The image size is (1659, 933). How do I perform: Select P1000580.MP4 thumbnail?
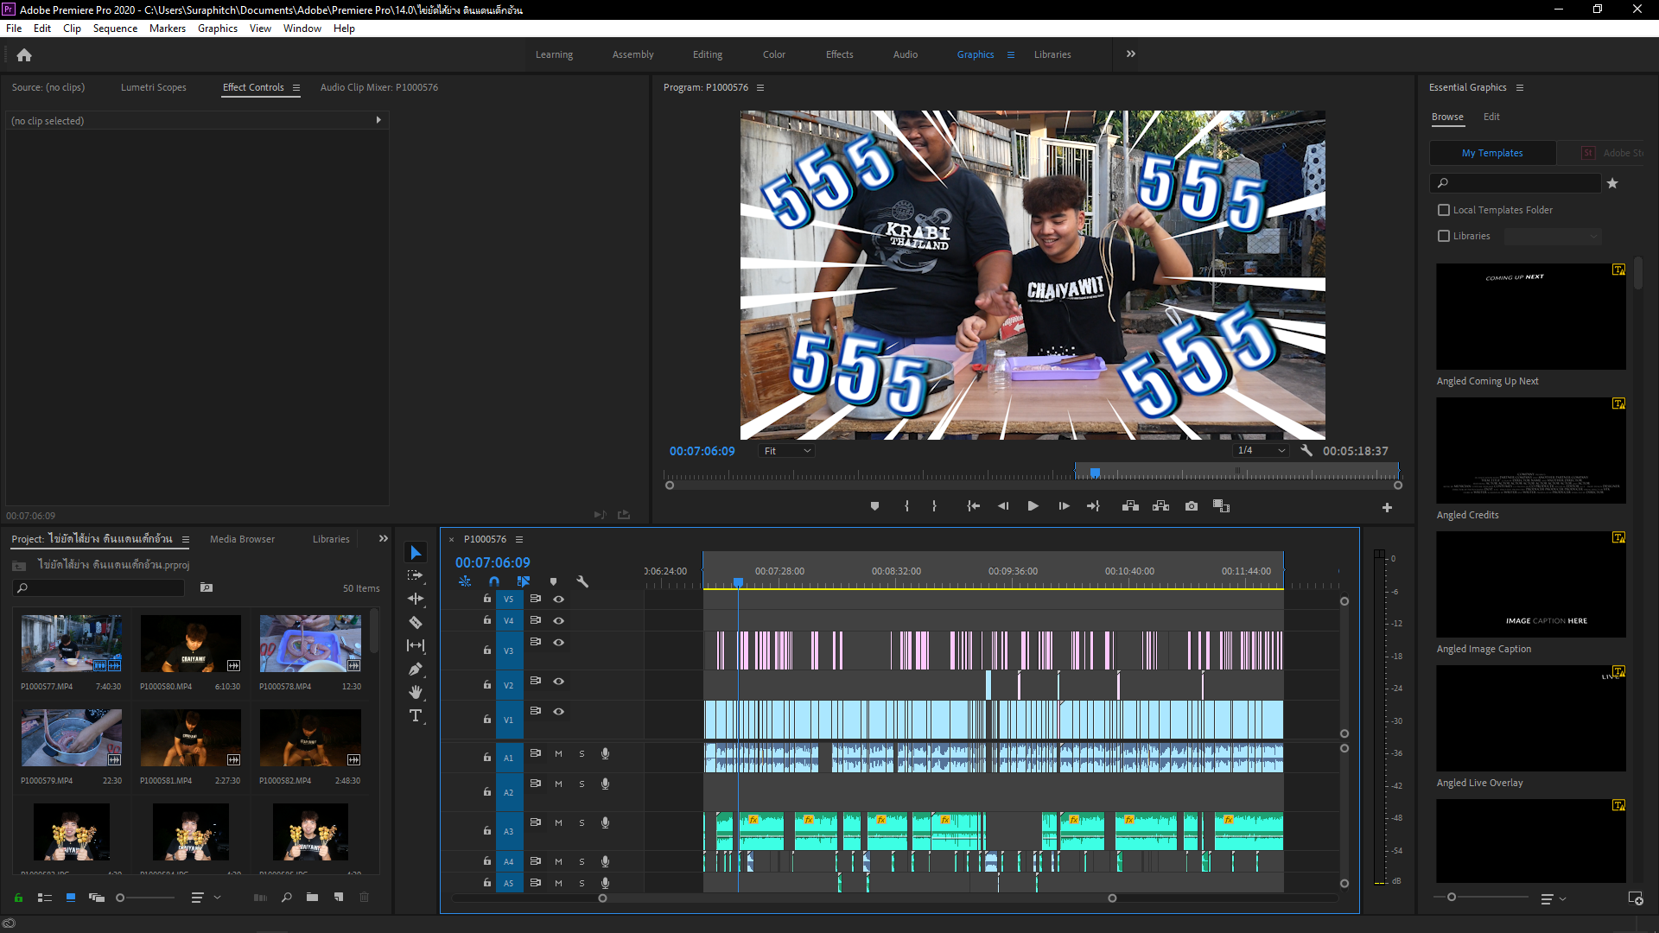191,644
